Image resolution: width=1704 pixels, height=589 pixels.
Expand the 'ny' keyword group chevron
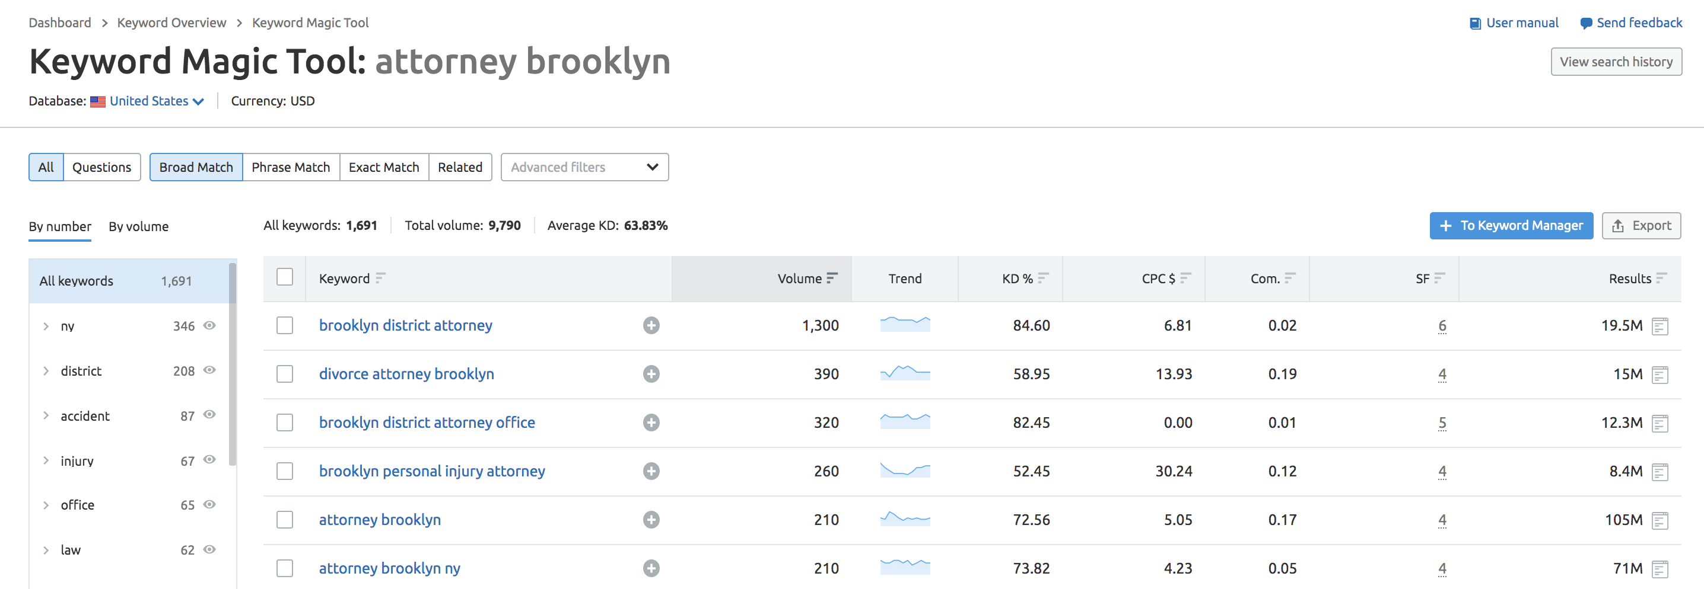[46, 326]
